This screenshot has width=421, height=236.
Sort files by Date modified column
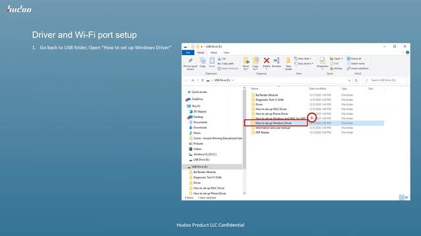(317, 88)
